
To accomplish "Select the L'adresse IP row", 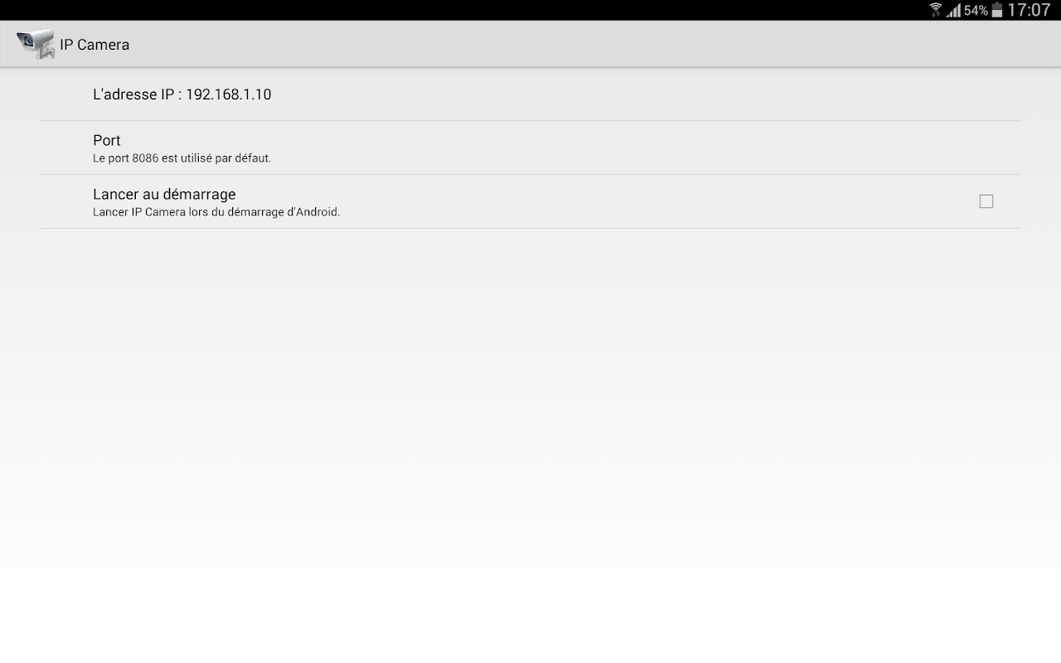I will [x=530, y=94].
